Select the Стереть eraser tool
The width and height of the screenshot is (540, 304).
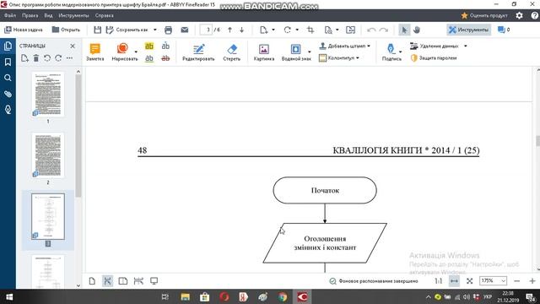coord(232,52)
